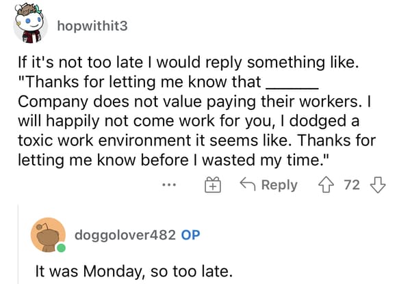Click the phrase "toxic work environment"
Screen dimensions: 410x284
pos(104,141)
